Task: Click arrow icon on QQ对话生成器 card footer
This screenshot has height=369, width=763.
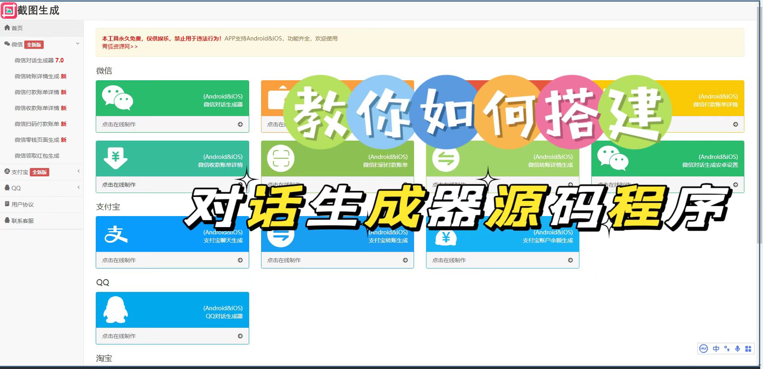Action: (x=240, y=336)
